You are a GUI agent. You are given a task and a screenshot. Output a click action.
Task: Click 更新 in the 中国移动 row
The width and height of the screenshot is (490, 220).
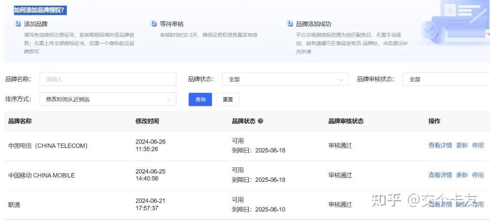pyautogui.click(x=462, y=175)
